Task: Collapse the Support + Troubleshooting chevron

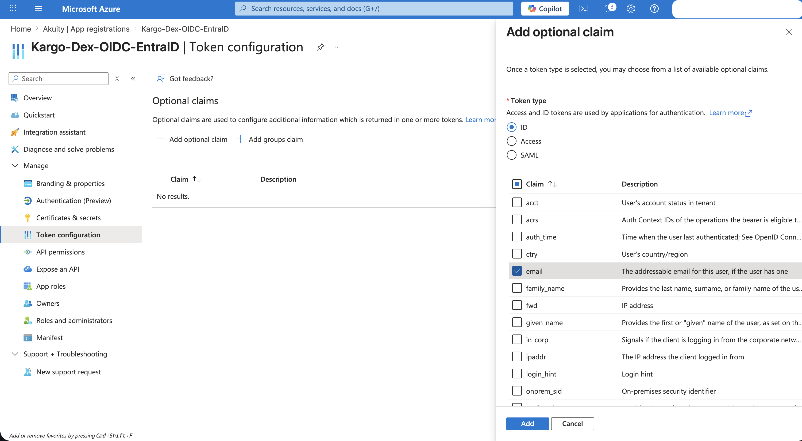Action: 15,354
